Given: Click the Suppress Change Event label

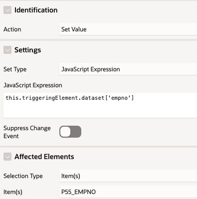Looking at the screenshot, I should click(27, 132).
